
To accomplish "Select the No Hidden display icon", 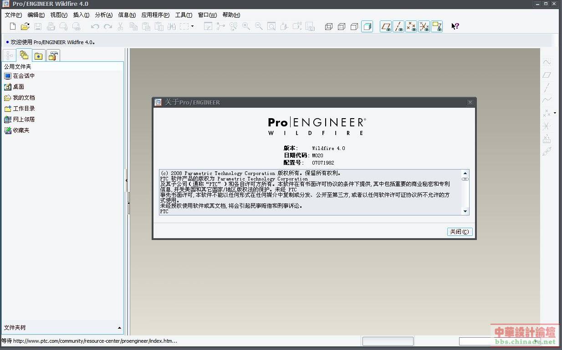I will [x=354, y=26].
